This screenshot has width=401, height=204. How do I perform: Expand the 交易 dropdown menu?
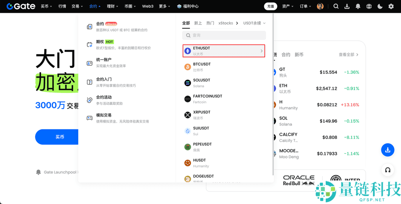pyautogui.click(x=77, y=6)
